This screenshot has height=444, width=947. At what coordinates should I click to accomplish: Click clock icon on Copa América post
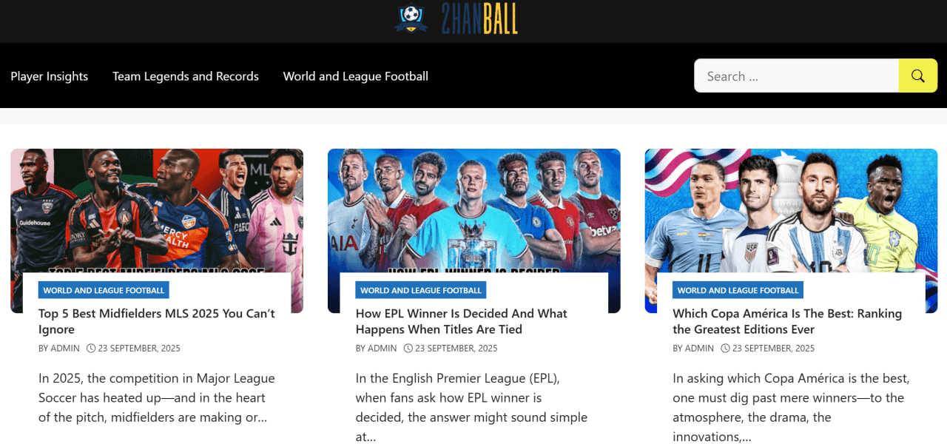tap(726, 348)
